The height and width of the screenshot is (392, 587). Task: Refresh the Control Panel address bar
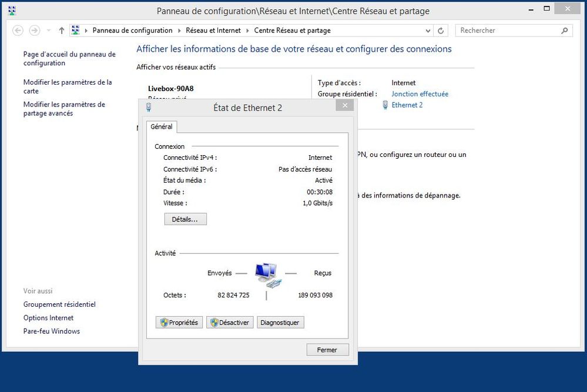tap(441, 31)
